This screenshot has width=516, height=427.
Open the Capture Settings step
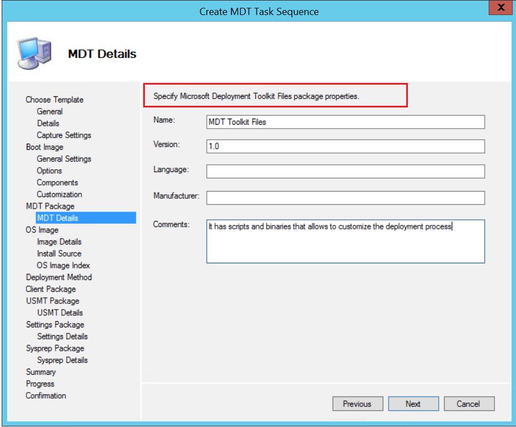(64, 135)
